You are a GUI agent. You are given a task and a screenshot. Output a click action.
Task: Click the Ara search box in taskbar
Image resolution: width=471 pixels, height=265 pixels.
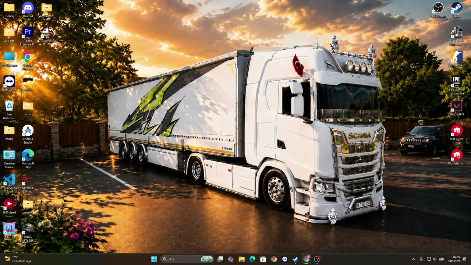[x=188, y=259]
